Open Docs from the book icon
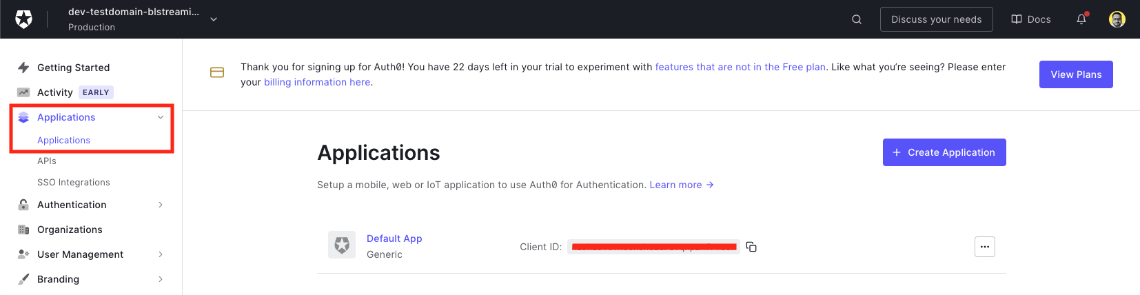 (1030, 19)
